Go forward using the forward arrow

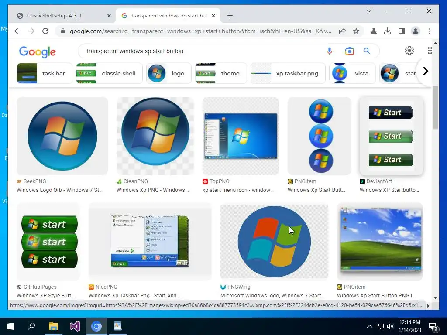pyautogui.click(x=31, y=31)
